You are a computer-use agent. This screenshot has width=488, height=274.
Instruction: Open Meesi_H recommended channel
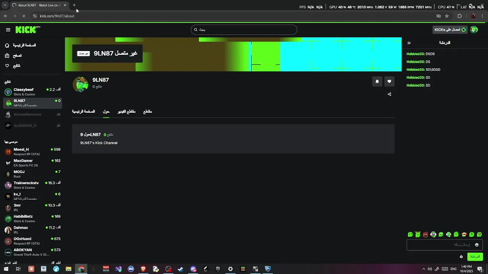coord(32,152)
